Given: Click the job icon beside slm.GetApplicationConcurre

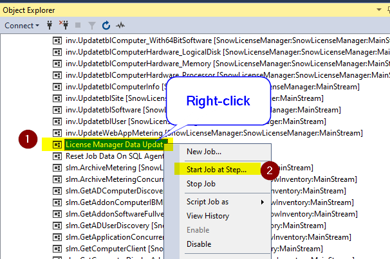Looking at the screenshot, I should (57, 237).
